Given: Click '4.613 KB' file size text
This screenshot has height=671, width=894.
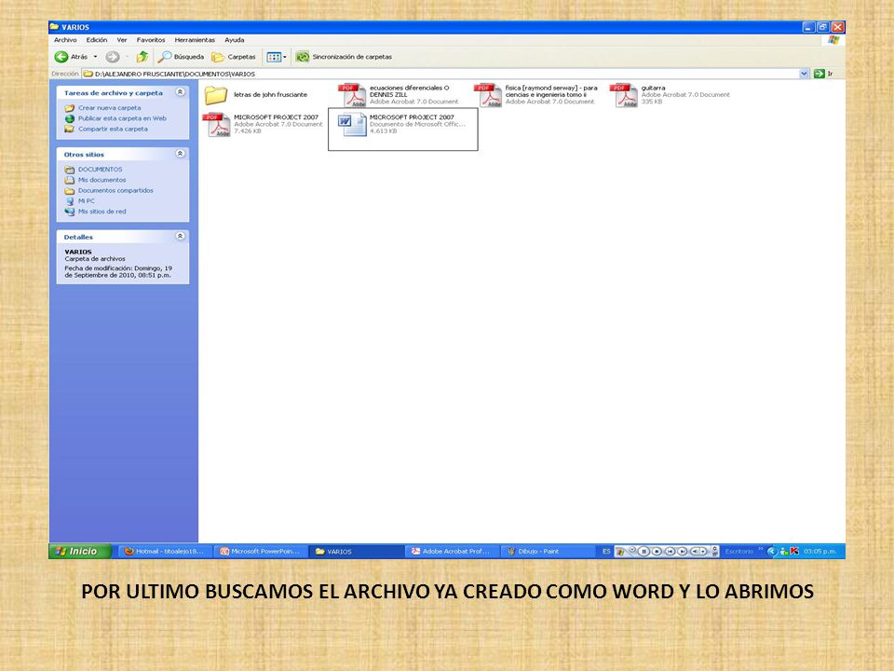Looking at the screenshot, I should tap(383, 131).
